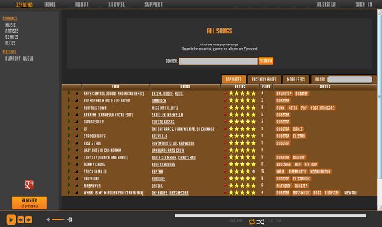The image size is (382, 227).
Task: Open Genres in the sidebar
Action: 12,37
